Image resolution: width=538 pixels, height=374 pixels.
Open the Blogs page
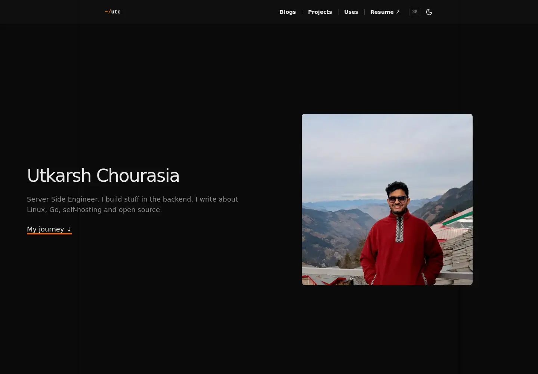288,12
